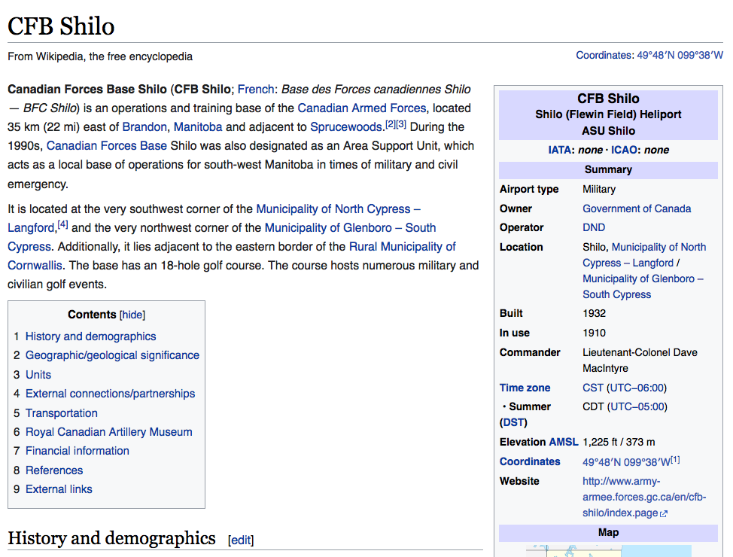Open Municipality of North Cypress – Langford in the infobox Location row
This screenshot has height=557, width=733.
[x=644, y=255]
